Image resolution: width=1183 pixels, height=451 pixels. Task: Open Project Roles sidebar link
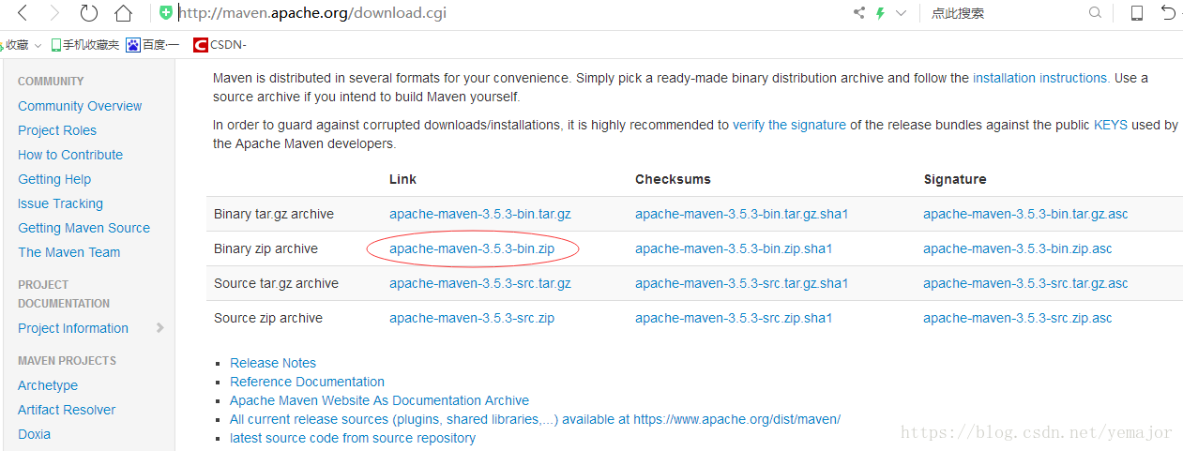coord(57,130)
